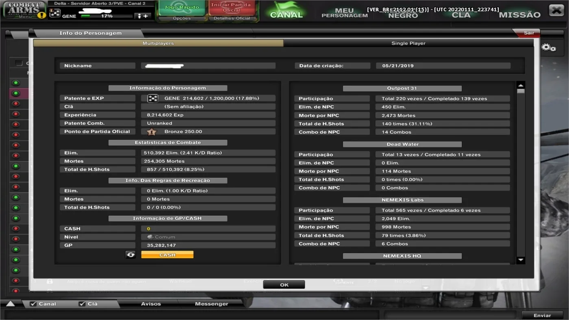Screen dimensions: 569x320
Task: Open the Messenger chat tab
Action: [x=211, y=304]
